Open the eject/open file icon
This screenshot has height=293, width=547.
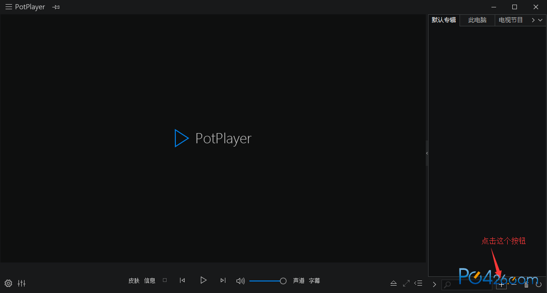[393, 283]
